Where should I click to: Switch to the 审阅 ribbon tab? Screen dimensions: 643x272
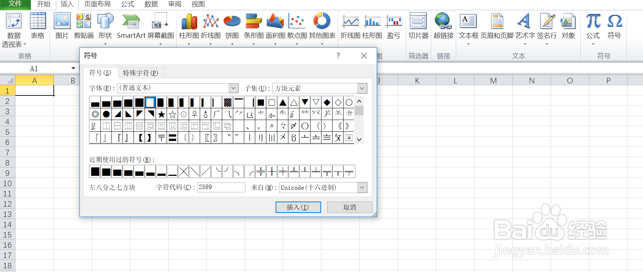[x=174, y=4]
